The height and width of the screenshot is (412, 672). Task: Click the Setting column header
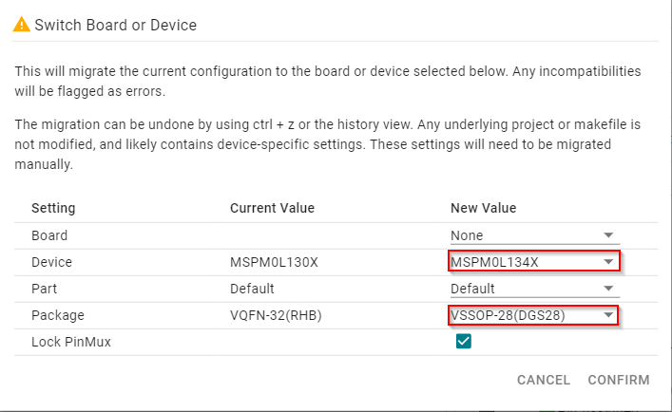53,208
